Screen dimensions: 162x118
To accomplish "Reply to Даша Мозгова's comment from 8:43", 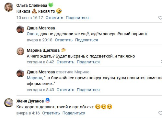I will pos(65,90).
